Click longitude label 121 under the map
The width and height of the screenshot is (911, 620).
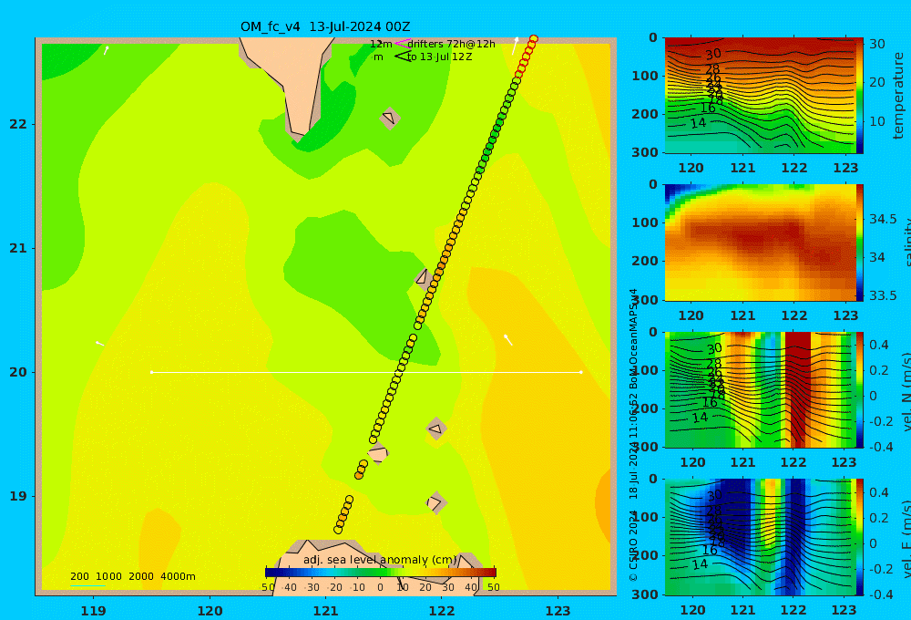coord(325,611)
